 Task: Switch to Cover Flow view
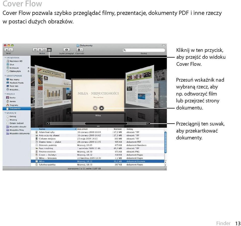pos(49,50)
